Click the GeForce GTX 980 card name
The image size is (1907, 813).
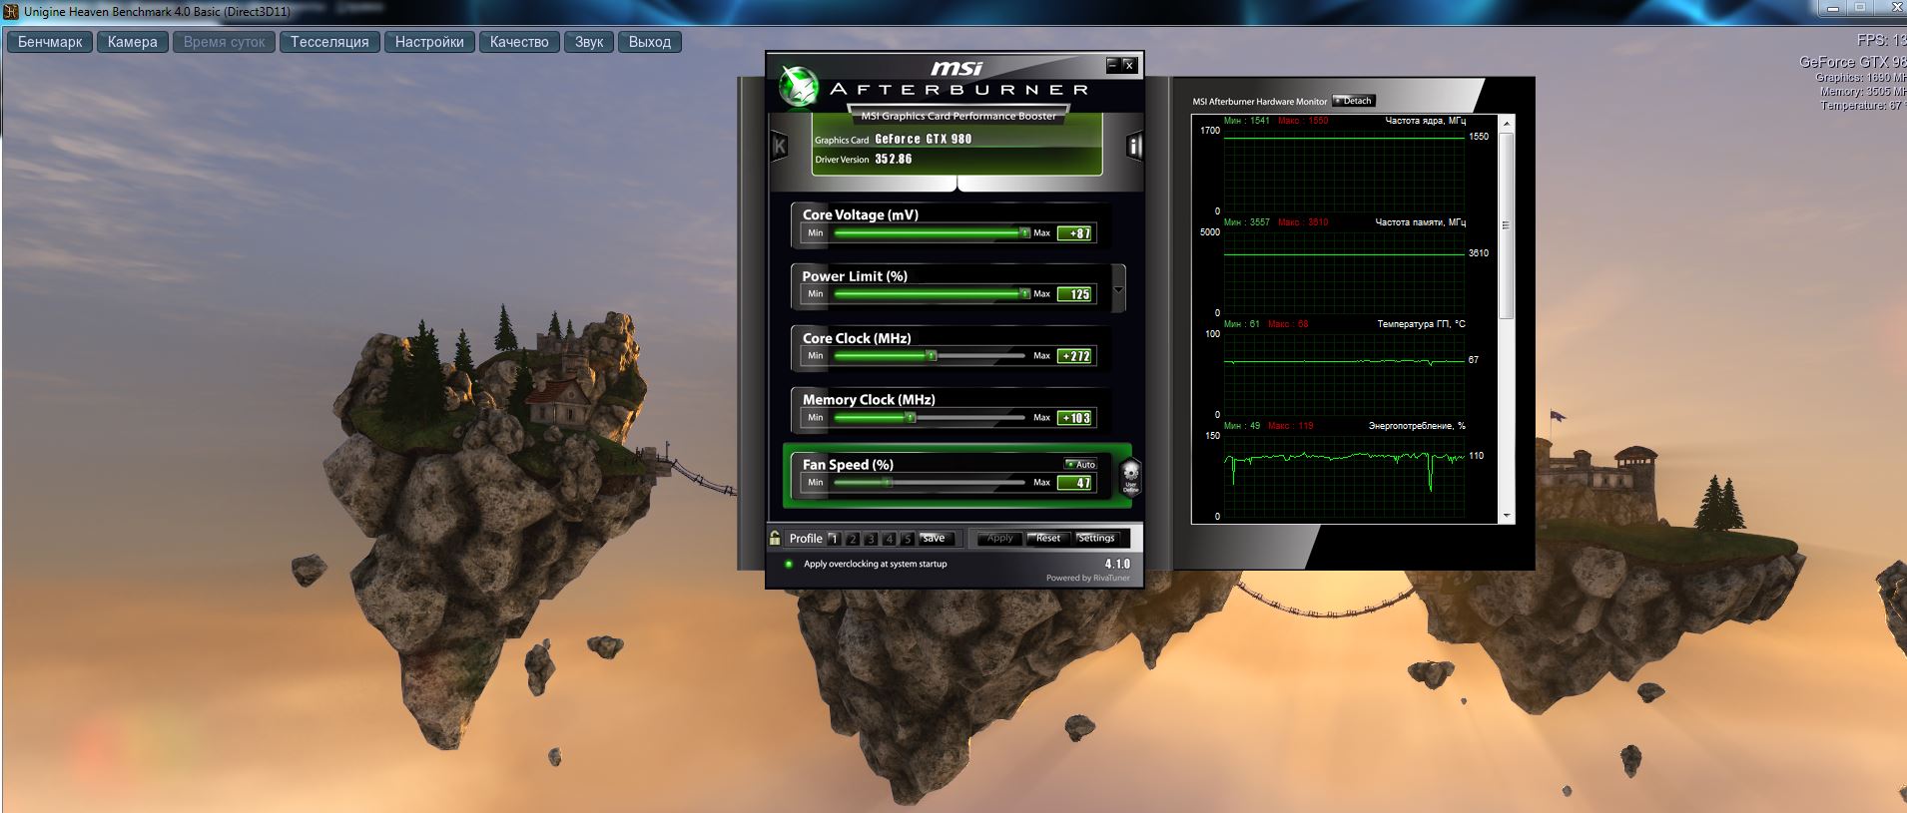coord(923,140)
